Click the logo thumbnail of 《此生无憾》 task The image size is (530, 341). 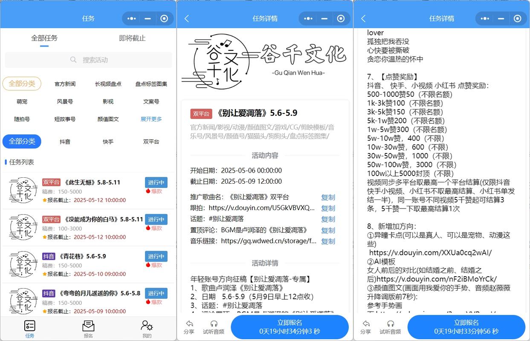pyautogui.click(x=23, y=191)
